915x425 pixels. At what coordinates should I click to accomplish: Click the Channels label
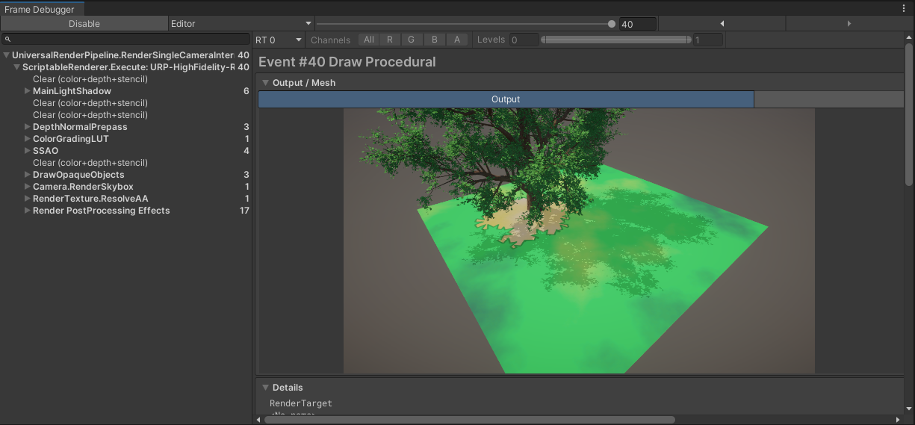click(x=330, y=40)
